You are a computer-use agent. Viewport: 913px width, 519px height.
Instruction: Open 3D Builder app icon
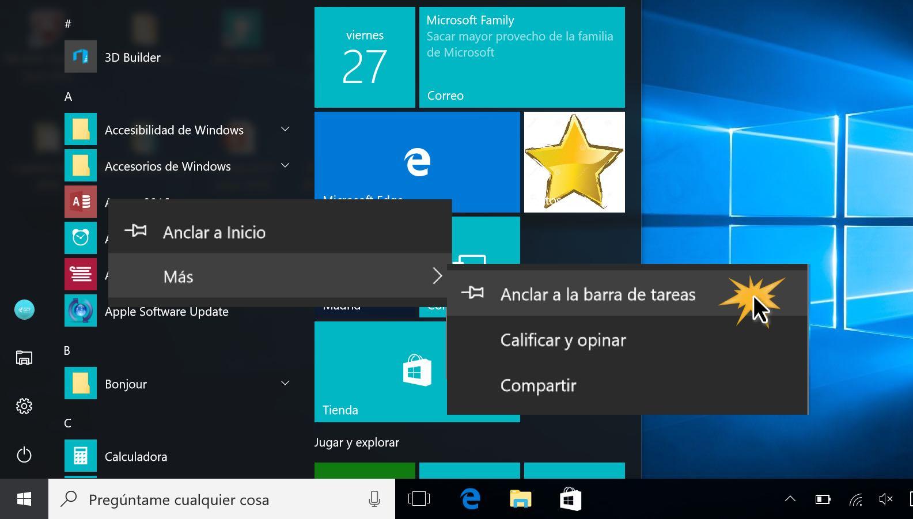coord(81,56)
